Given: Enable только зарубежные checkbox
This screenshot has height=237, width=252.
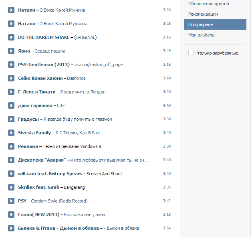Looking at the screenshot, I should point(191,53).
